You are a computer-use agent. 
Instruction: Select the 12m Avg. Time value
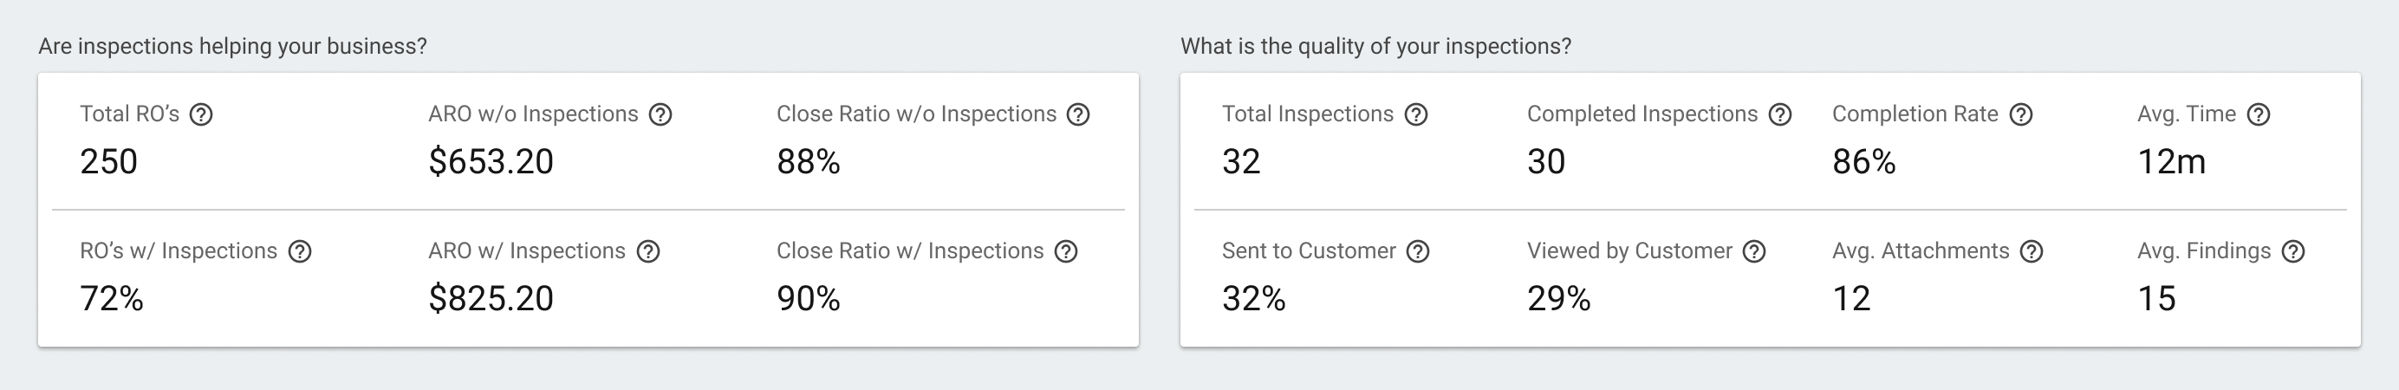2171,162
